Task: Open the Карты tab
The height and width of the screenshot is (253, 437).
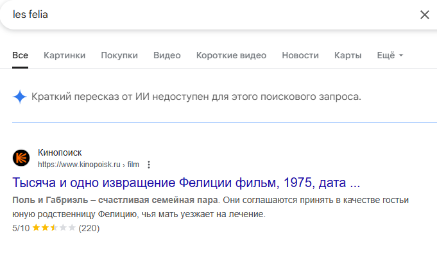Action: click(348, 55)
